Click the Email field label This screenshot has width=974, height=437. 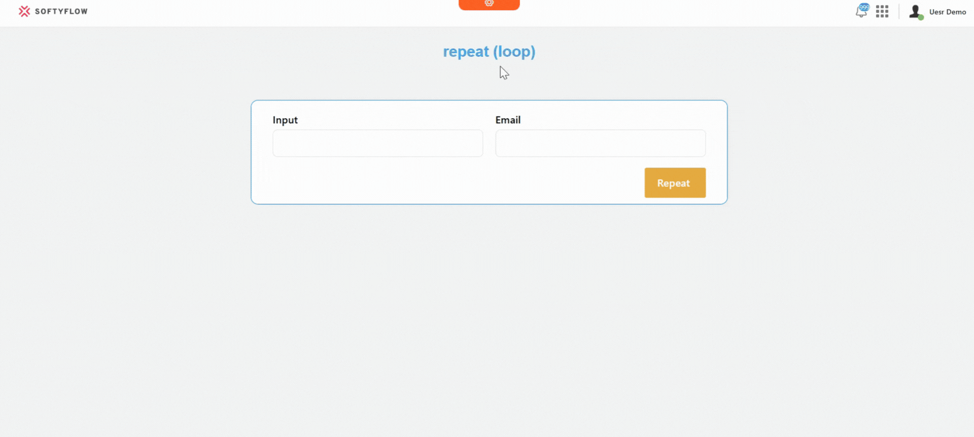point(508,120)
